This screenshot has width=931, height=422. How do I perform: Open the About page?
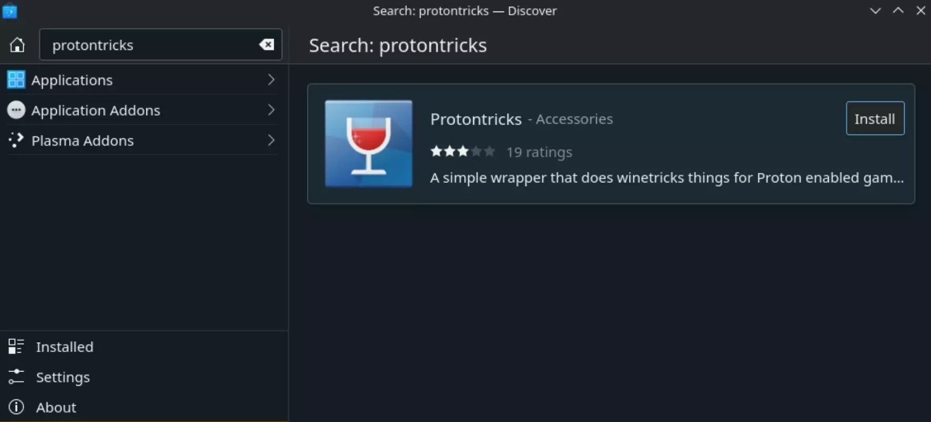pyautogui.click(x=56, y=407)
